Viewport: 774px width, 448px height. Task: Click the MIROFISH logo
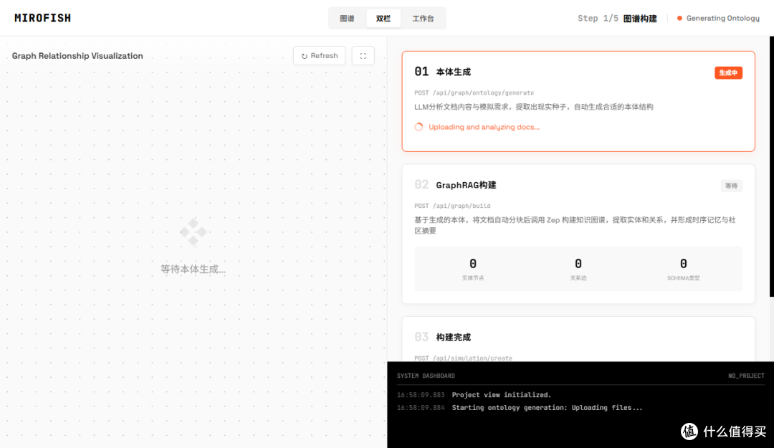(42, 18)
